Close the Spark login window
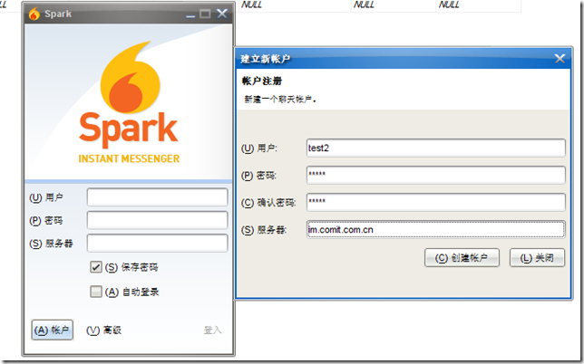 221,14
